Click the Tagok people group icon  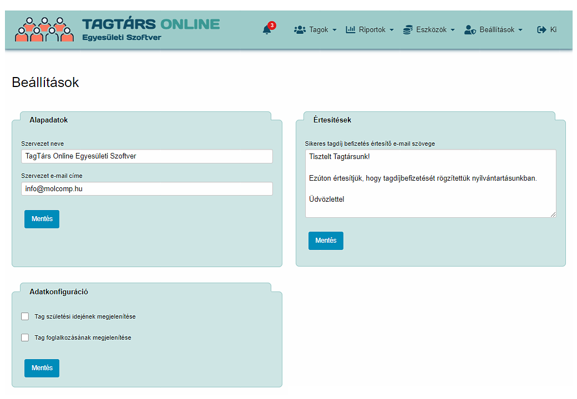300,30
